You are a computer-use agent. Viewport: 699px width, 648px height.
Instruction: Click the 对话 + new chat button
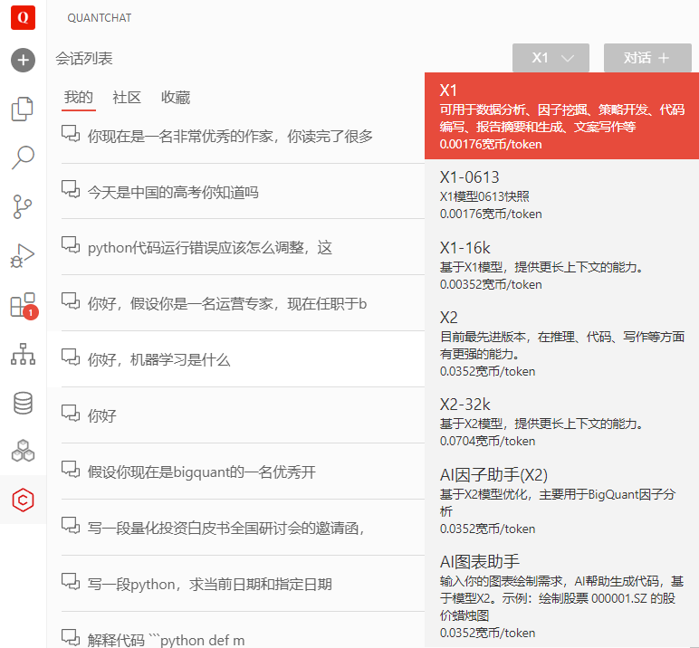click(x=646, y=58)
